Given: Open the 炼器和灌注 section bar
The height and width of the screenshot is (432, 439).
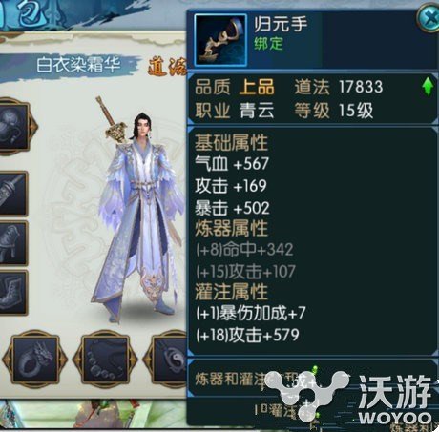Looking at the screenshot, I should pyautogui.click(x=313, y=378).
